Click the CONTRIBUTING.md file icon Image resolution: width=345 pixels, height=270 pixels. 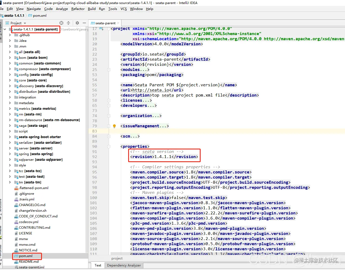16,228
